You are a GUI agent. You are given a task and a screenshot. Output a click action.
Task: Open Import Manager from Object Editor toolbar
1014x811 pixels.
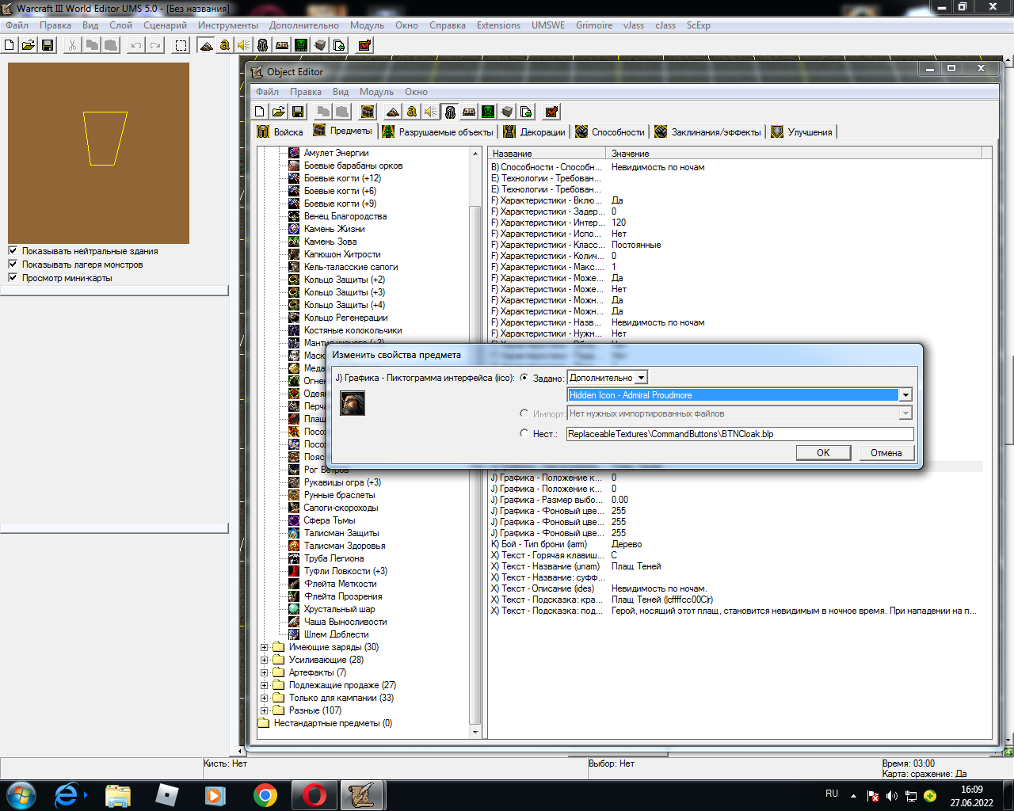pyautogui.click(x=526, y=112)
